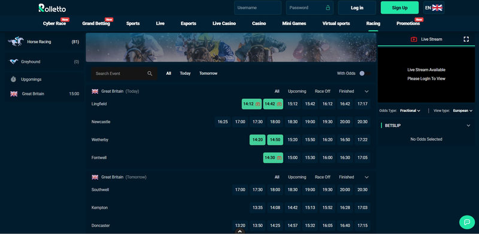Click the Upcomings stopwatch icon
Screen dimensions: 479x234
pyautogui.click(x=13, y=79)
